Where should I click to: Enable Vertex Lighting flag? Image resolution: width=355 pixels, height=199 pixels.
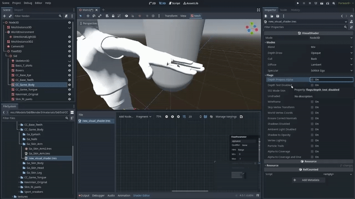[x=312, y=141]
